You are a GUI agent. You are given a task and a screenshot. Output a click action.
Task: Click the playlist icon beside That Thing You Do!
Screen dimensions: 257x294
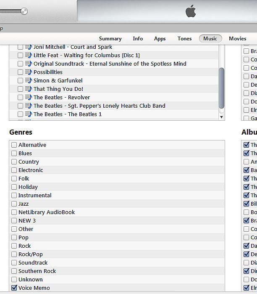coord(29,89)
